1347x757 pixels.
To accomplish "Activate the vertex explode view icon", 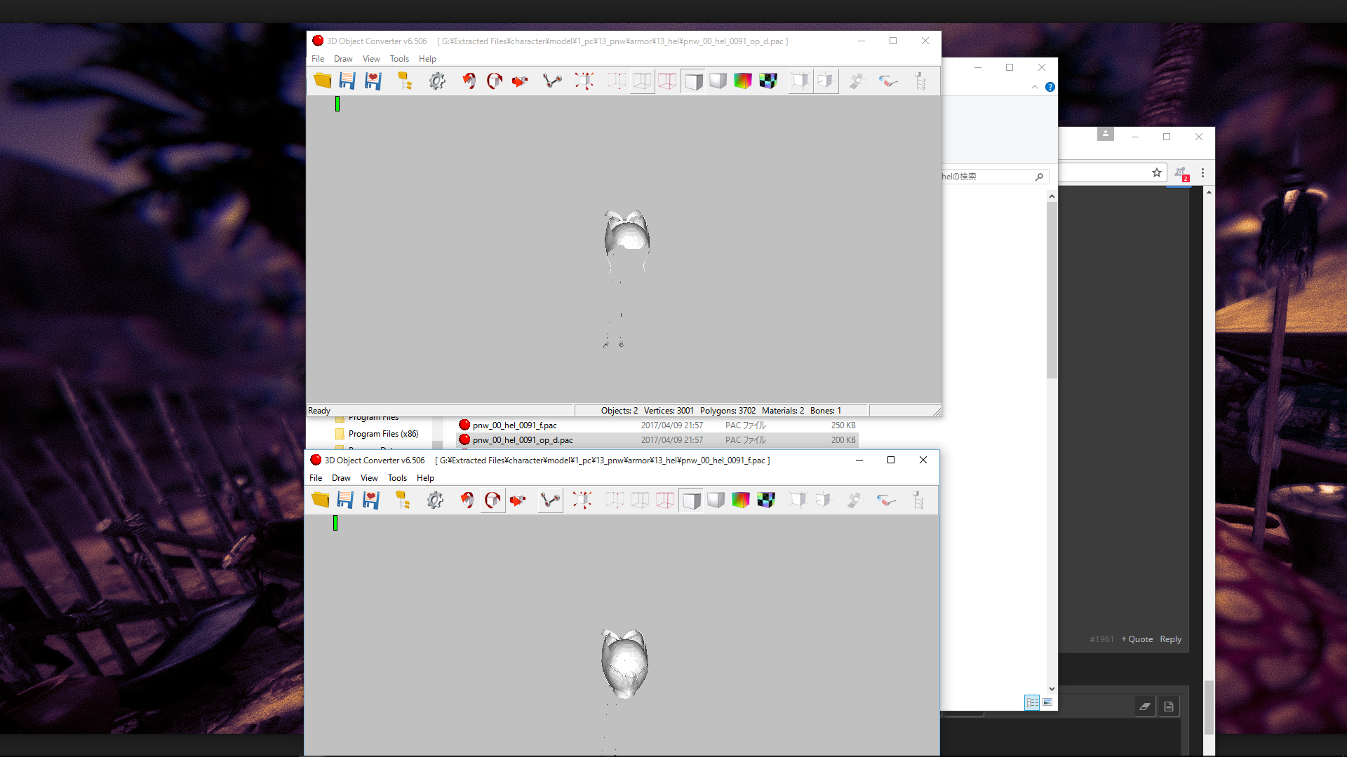I will tap(584, 81).
